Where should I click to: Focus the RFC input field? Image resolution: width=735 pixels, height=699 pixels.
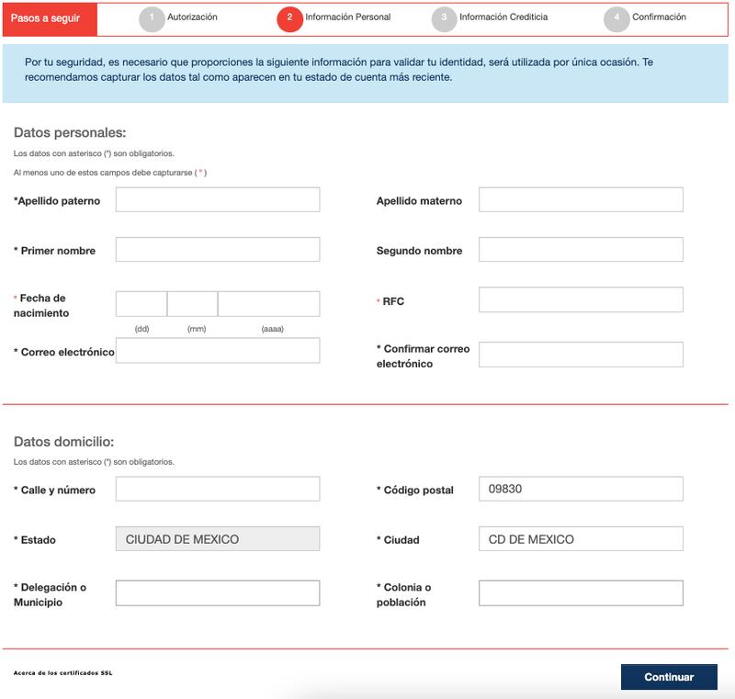(x=581, y=300)
